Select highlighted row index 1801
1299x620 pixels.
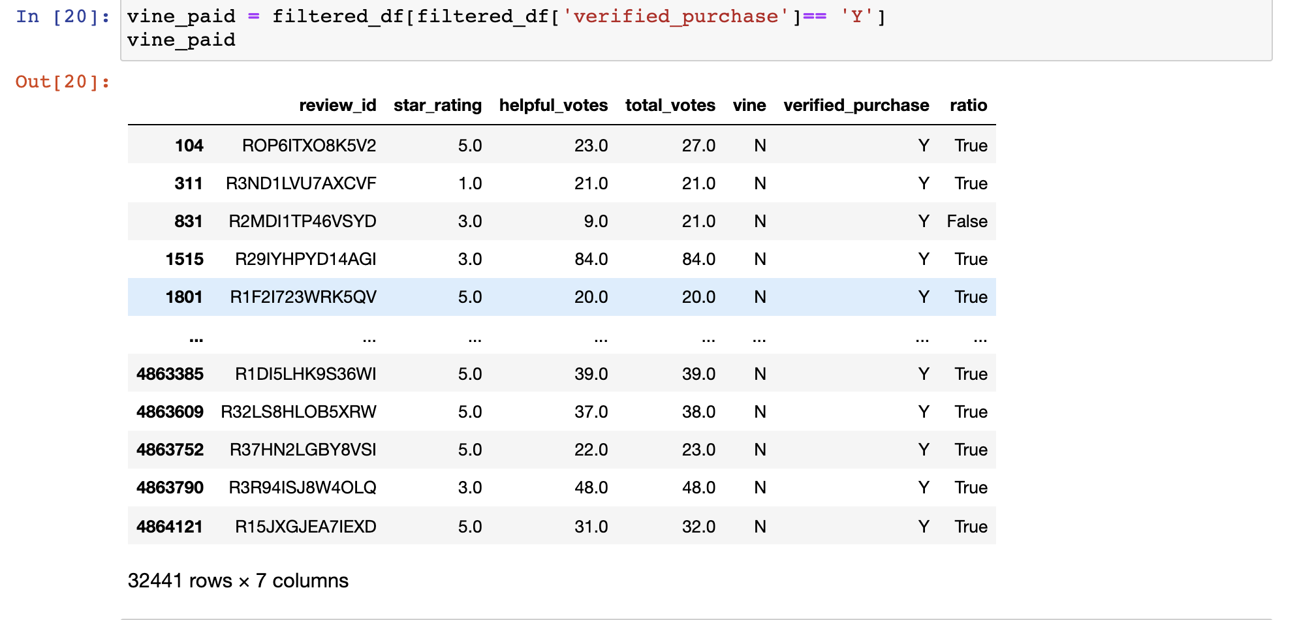[184, 297]
